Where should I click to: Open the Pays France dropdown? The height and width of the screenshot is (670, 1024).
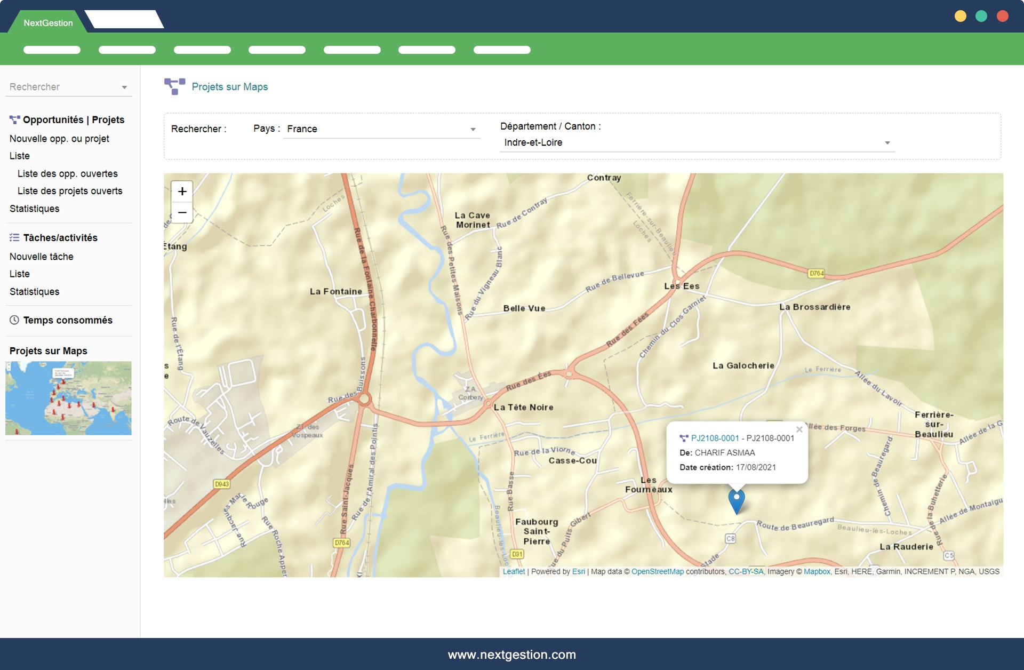(381, 129)
